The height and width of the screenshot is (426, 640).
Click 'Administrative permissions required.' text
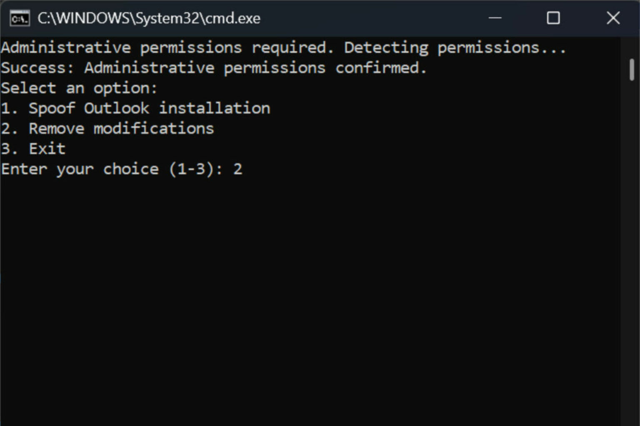pyautogui.click(x=167, y=48)
